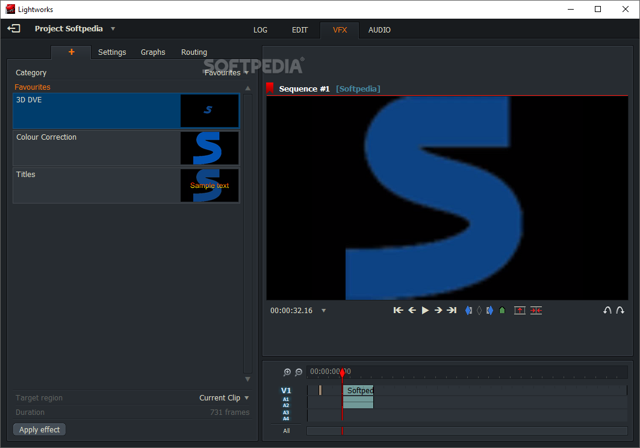Switch to the Settings tab
Image resolution: width=640 pixels, height=448 pixels.
tap(112, 52)
